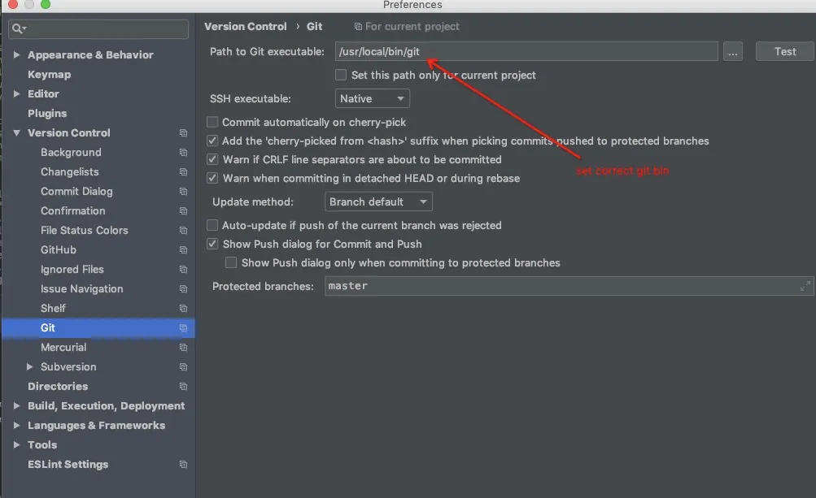
Task: Click the preferences search field
Action: 98,28
